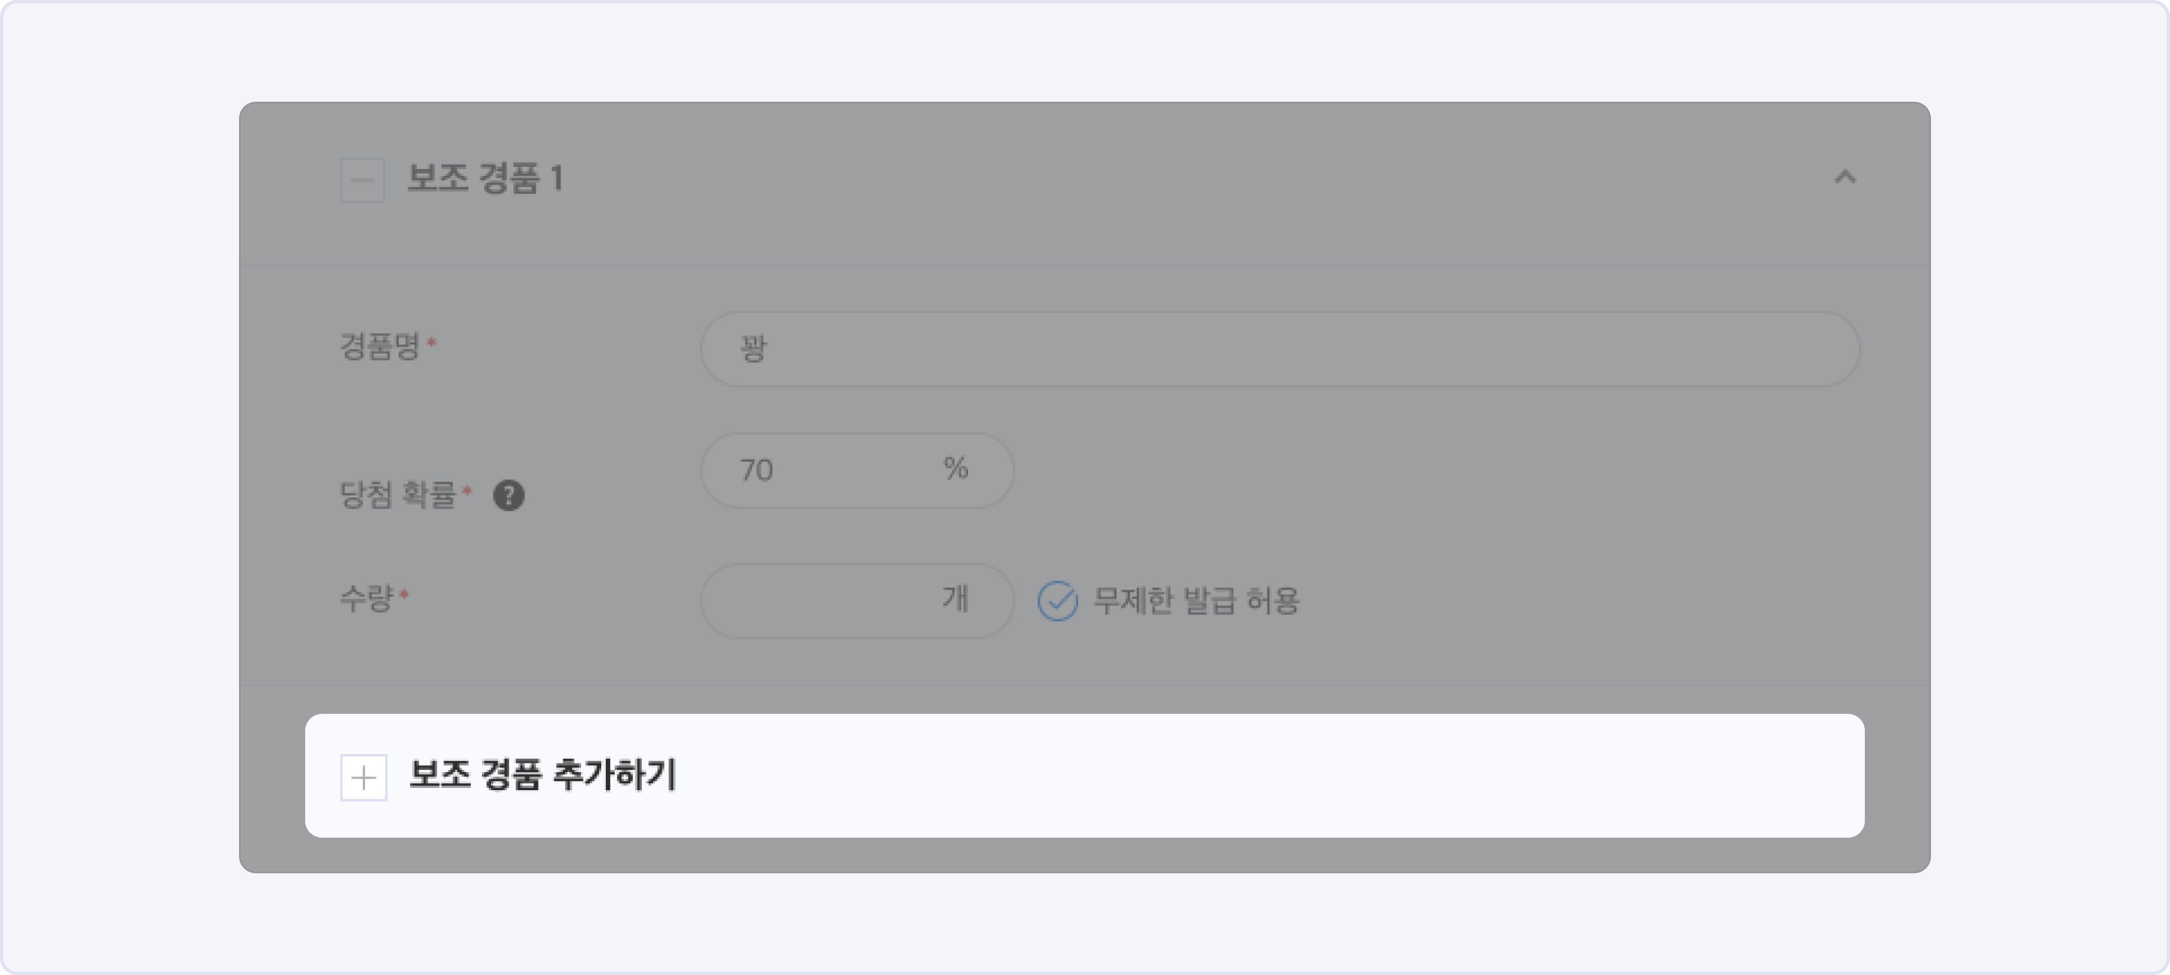
Task: Toggle the 무제한 발급 허용 check circle
Action: 1057,601
